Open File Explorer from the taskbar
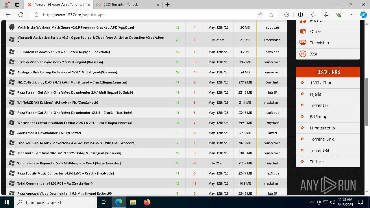This screenshot has width=370, height=208. [x=133, y=202]
